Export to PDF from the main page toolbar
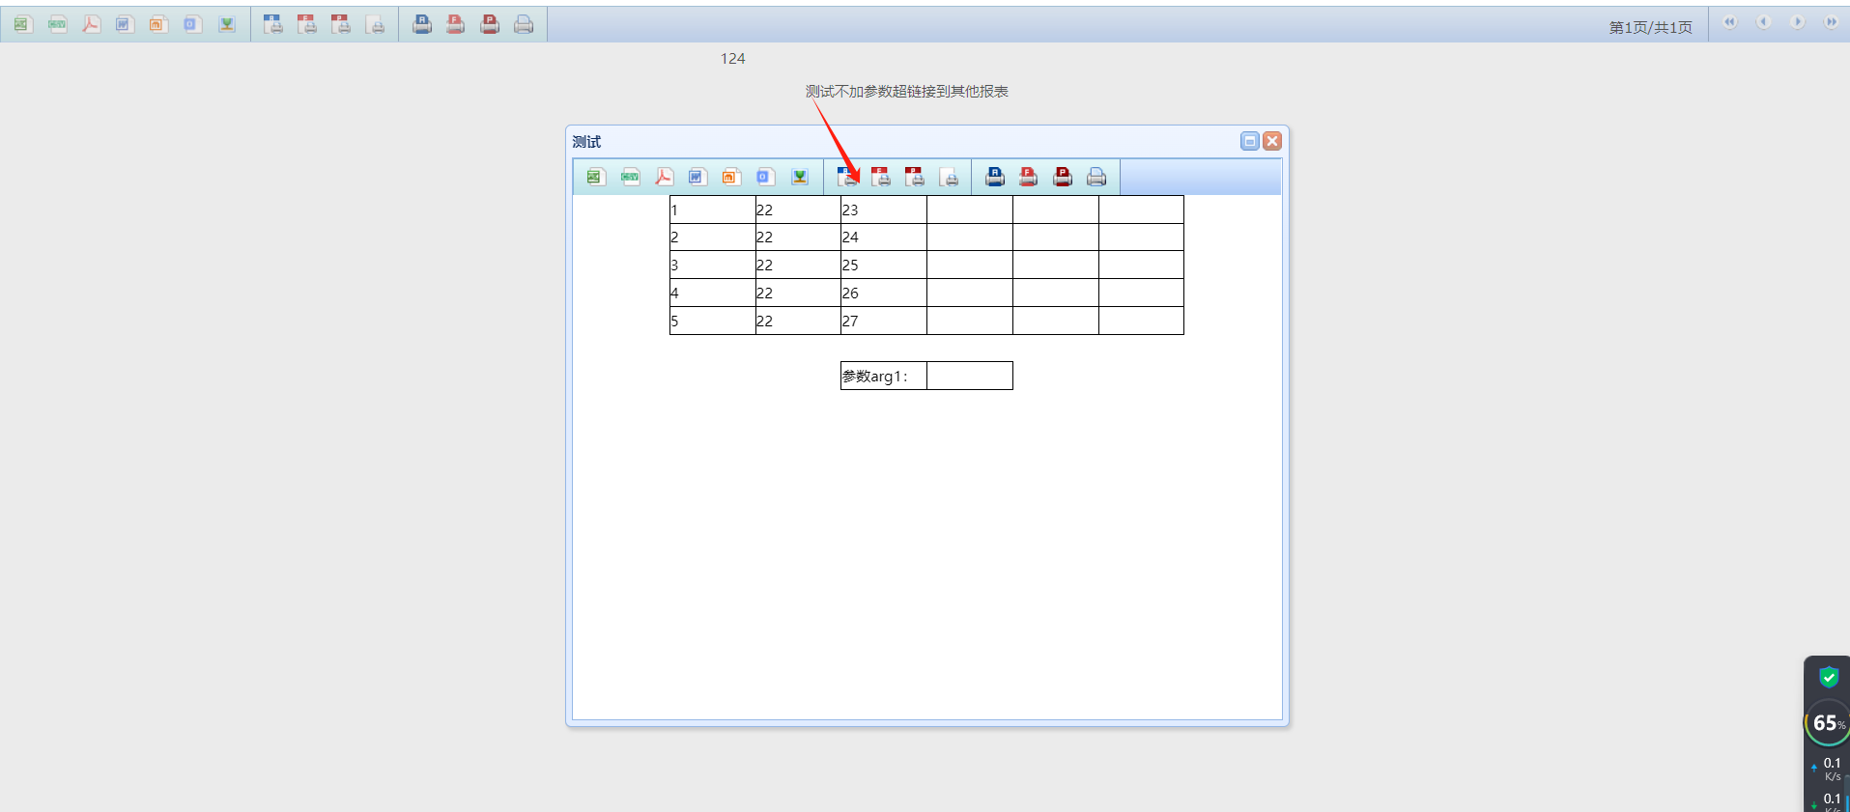Viewport: 1850px width, 812px height. (92, 24)
